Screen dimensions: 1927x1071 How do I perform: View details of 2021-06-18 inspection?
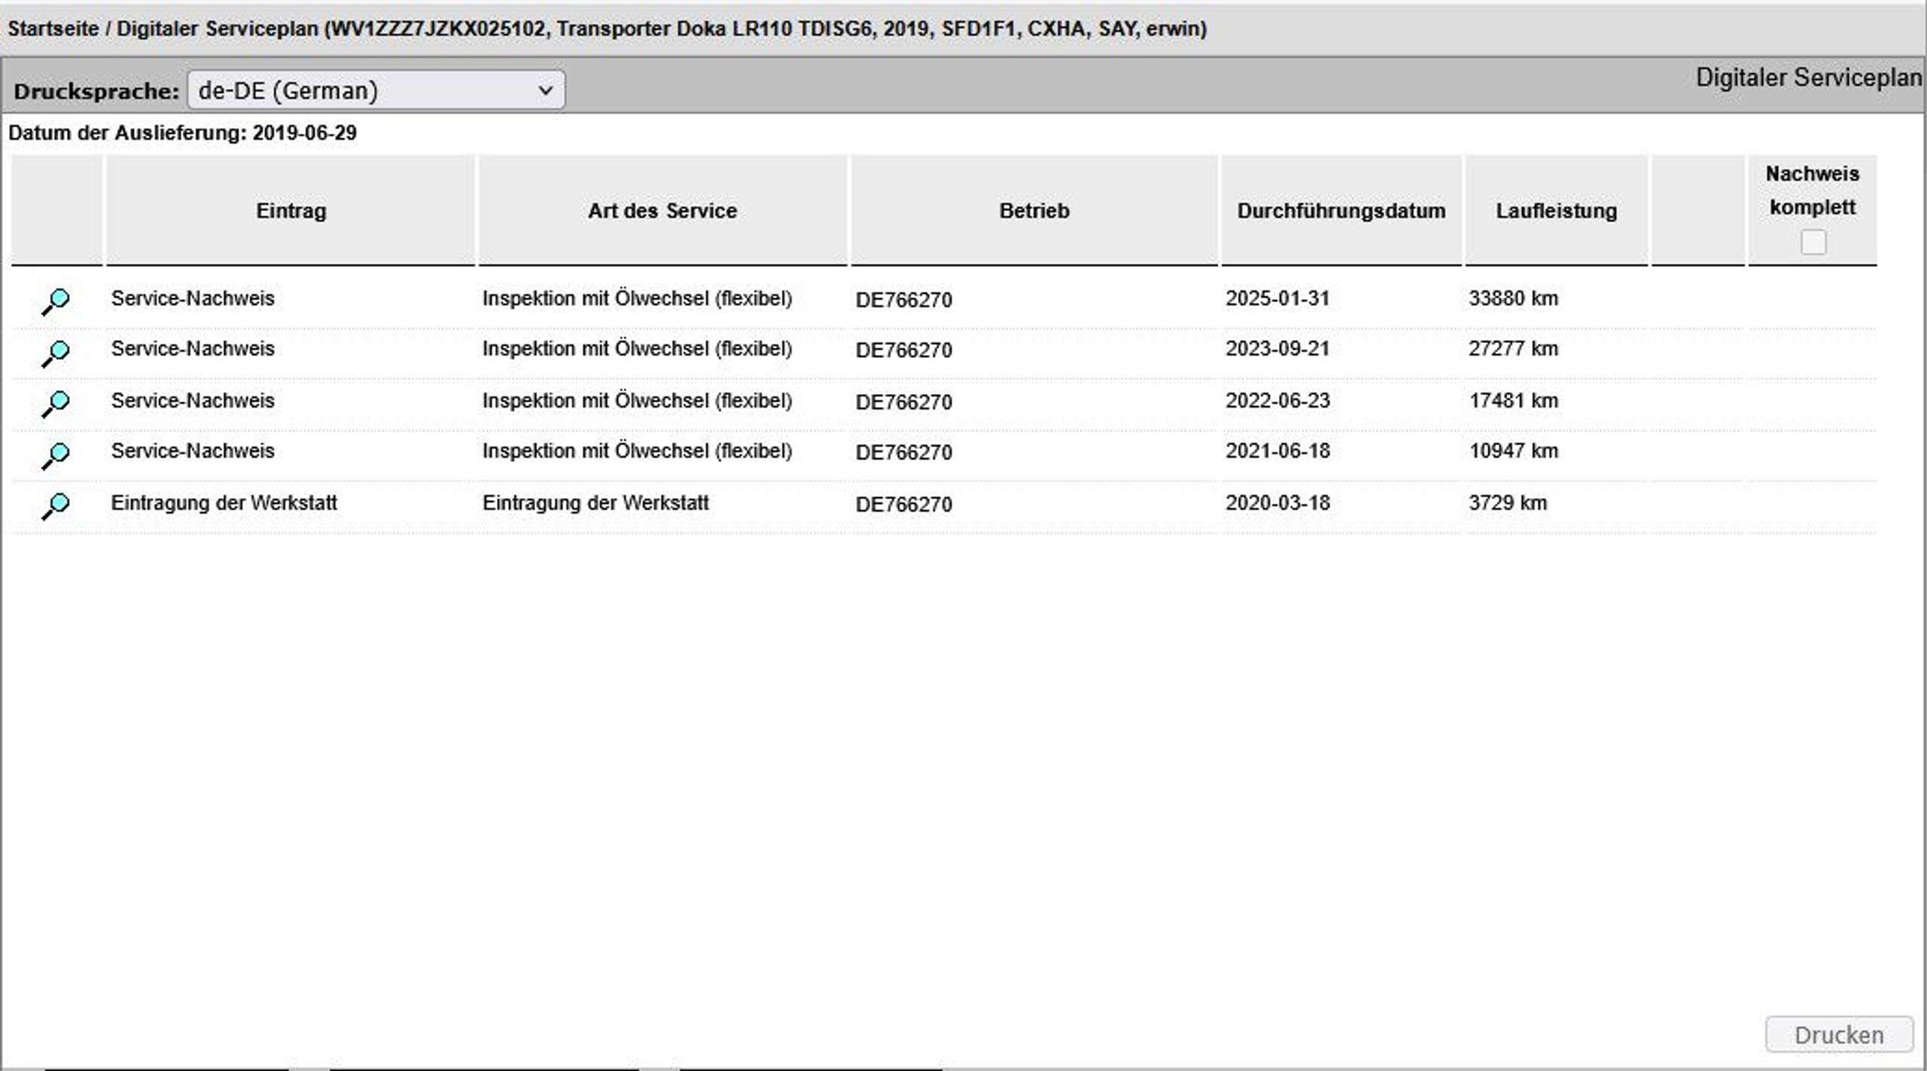(x=56, y=455)
